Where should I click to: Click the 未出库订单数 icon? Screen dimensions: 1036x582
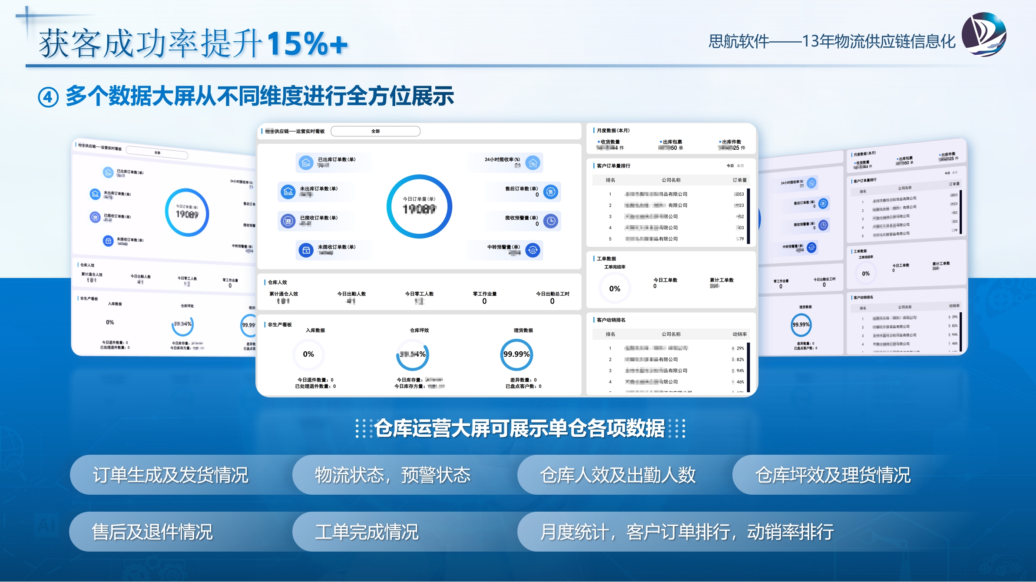pyautogui.click(x=288, y=192)
